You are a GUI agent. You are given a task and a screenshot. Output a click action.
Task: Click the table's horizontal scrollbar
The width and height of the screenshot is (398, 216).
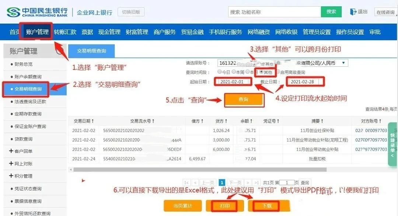point(200,170)
